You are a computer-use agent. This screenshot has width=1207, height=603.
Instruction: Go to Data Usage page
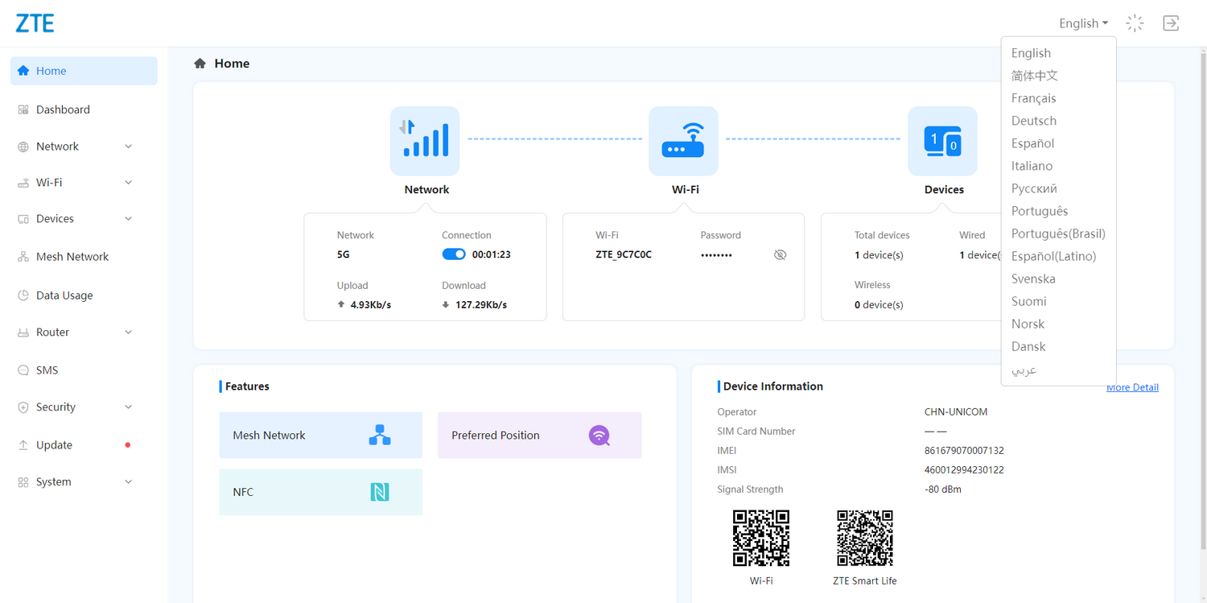click(x=64, y=295)
